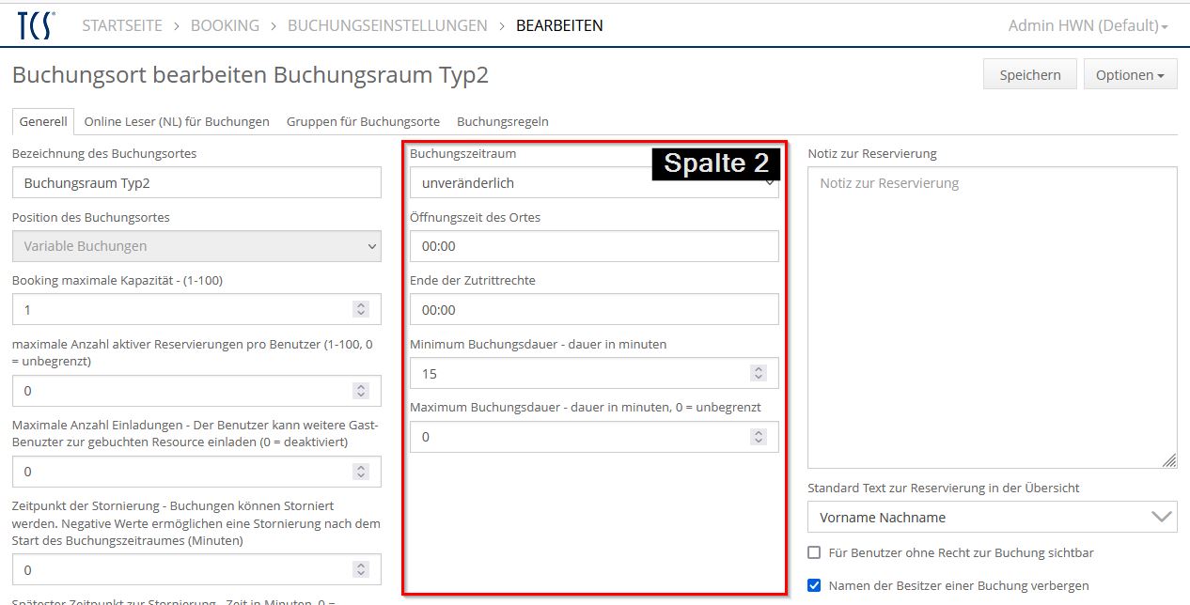Enable 'Für Benutzer ohne Recht zur Buchung sichtbar'
The height and width of the screenshot is (605, 1190).
pyautogui.click(x=815, y=553)
